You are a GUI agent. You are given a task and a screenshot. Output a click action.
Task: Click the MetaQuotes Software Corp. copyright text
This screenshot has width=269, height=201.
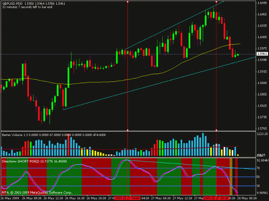click(37, 192)
